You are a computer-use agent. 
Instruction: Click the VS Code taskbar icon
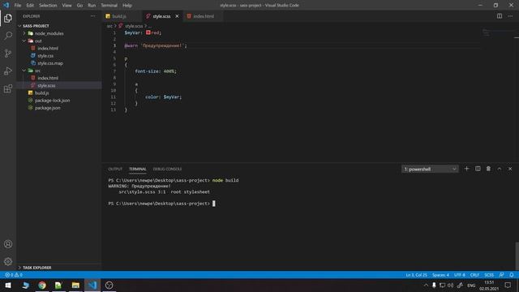92,285
